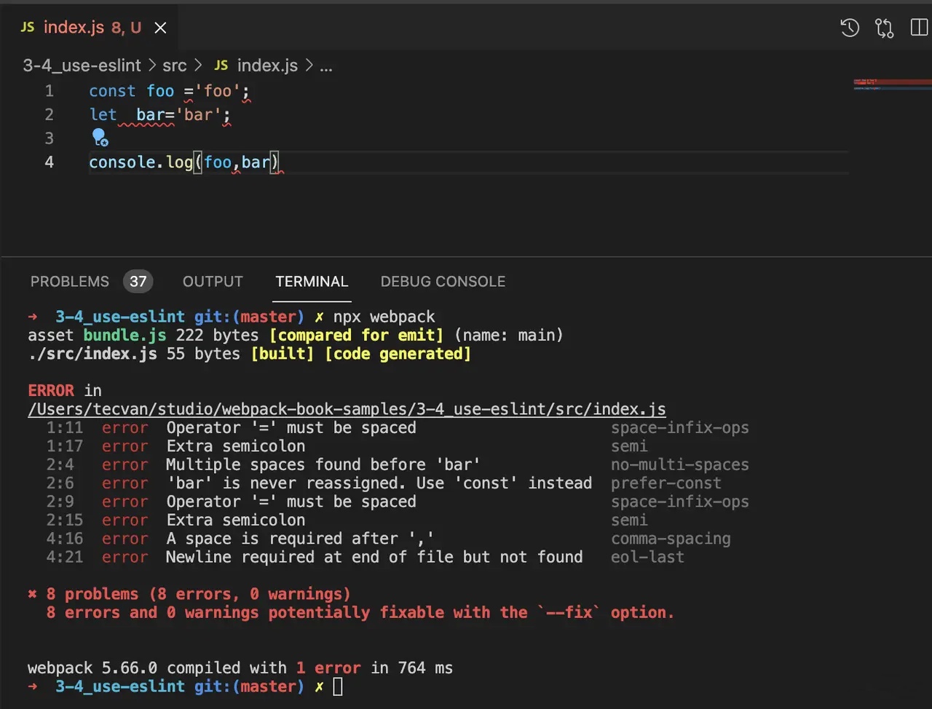
Task: Click the minimap at the editor's right
Action: [x=892, y=84]
